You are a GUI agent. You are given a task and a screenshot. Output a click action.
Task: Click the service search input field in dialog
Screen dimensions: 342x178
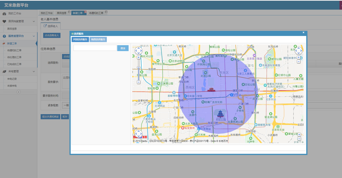pyautogui.click(x=95, y=48)
